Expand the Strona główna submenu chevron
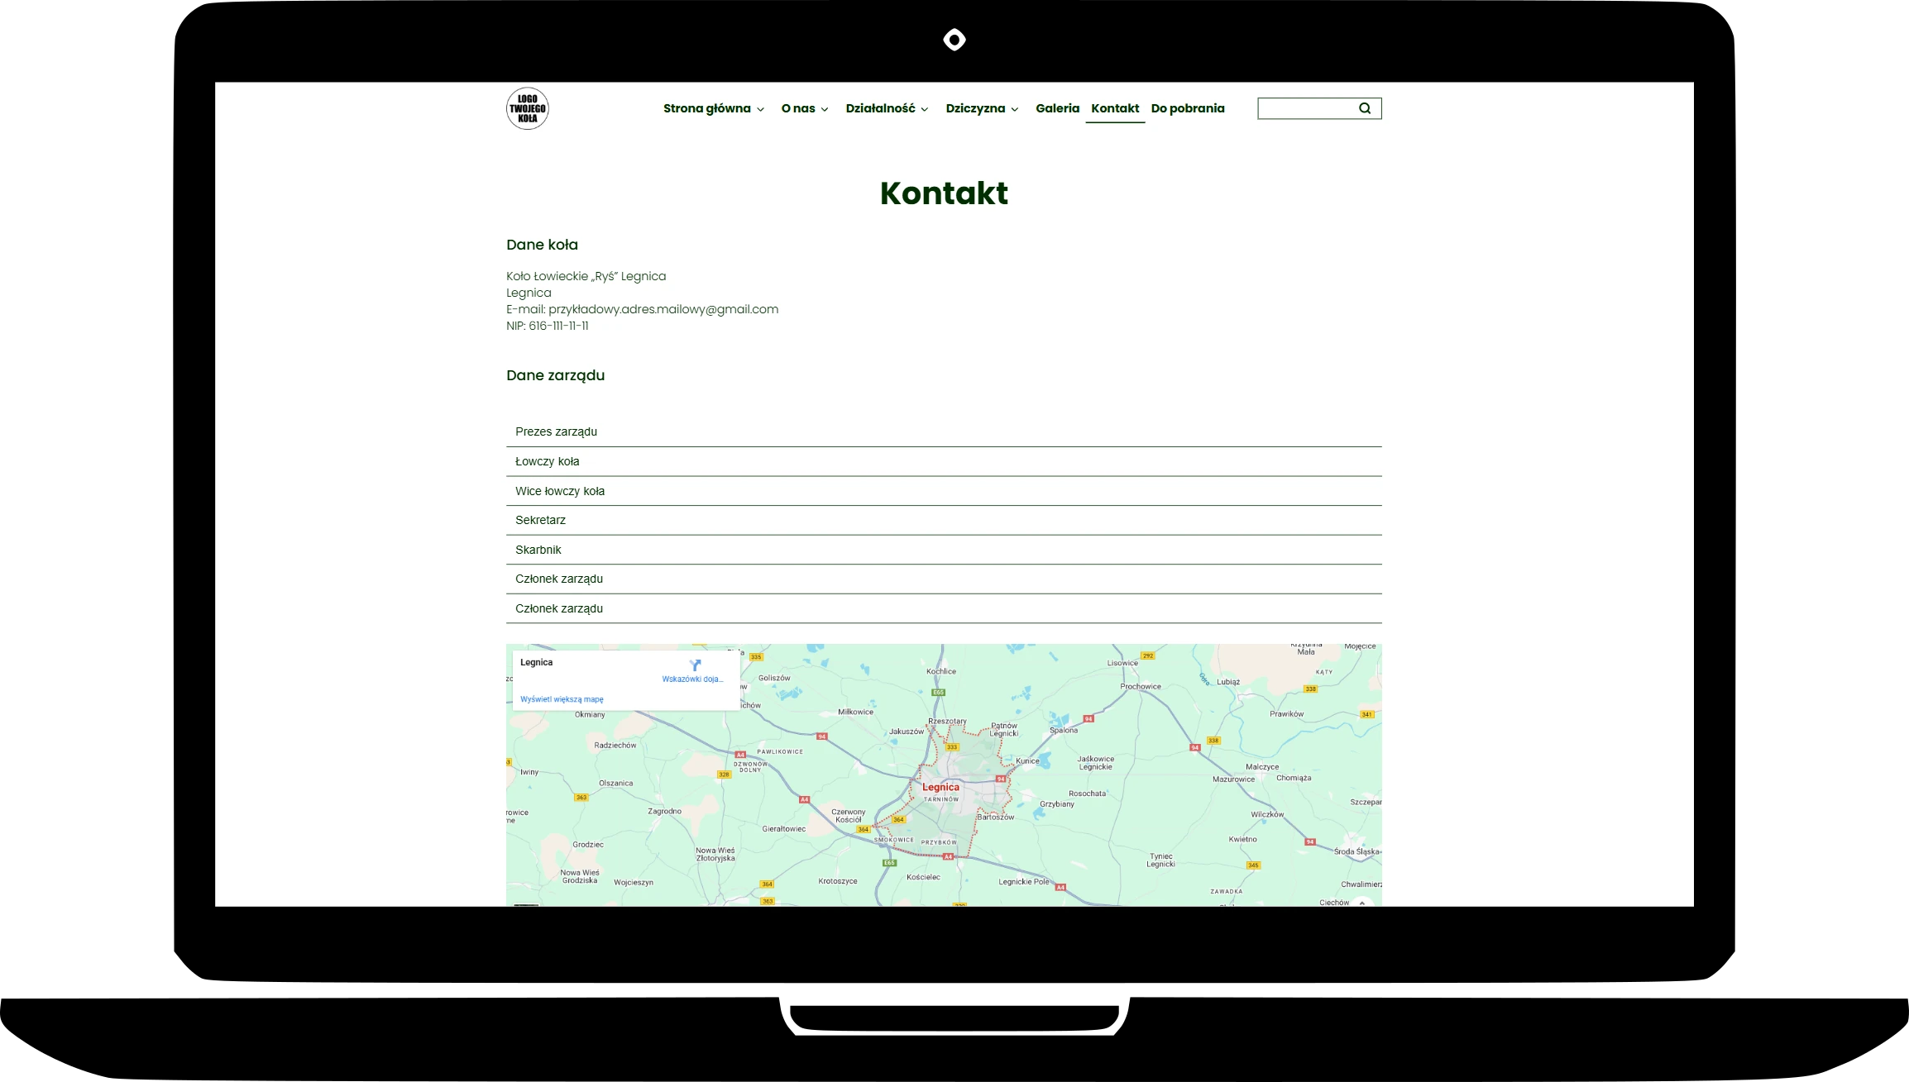 761,109
